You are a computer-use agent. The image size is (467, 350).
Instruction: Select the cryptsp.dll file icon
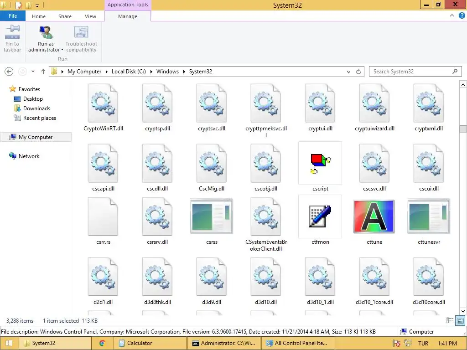point(157,103)
